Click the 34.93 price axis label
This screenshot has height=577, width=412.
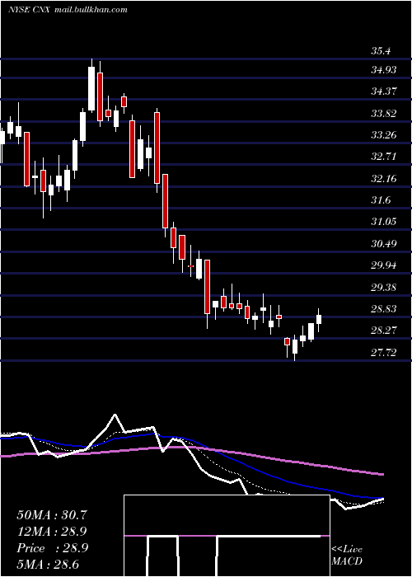coord(384,69)
